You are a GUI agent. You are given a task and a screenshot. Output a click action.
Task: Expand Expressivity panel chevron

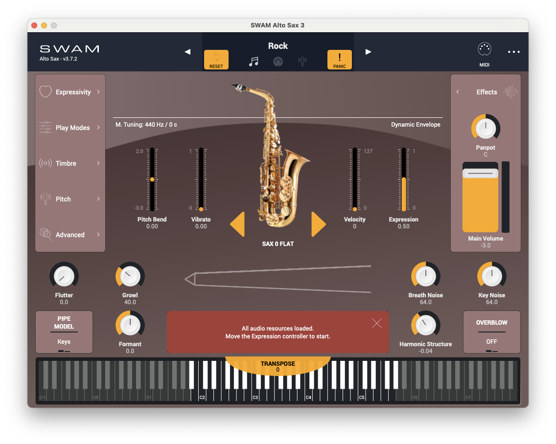coord(98,92)
